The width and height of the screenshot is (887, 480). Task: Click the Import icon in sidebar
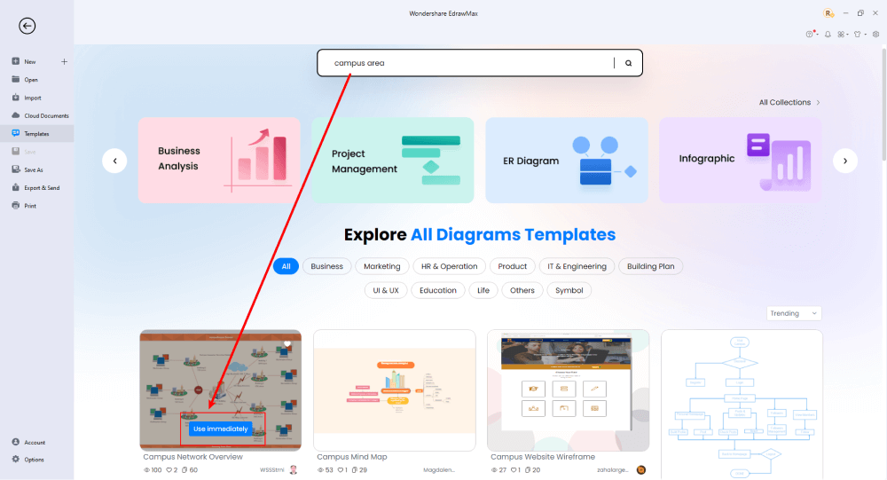coord(16,98)
